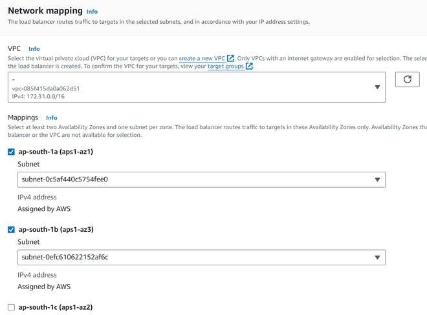Click the ap-south-1b (aps1-az3) label
This screenshot has width=427, height=315.
56,230
